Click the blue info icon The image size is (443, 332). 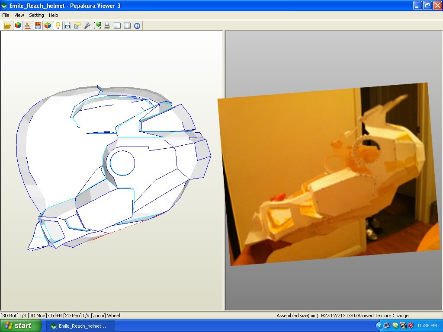[x=137, y=26]
